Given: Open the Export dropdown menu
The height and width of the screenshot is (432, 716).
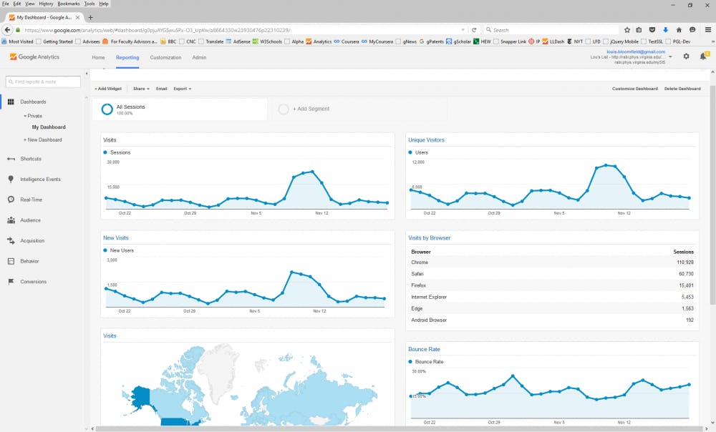Looking at the screenshot, I should pos(182,89).
